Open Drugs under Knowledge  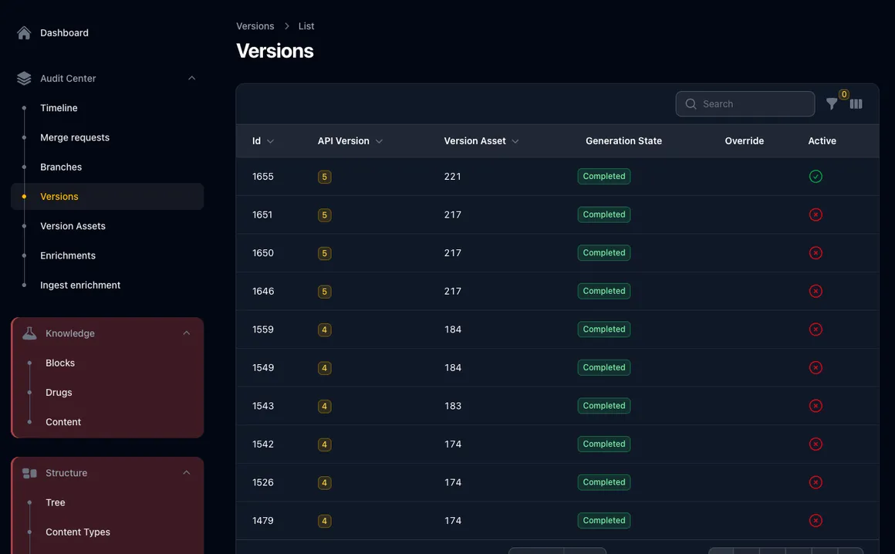point(59,393)
